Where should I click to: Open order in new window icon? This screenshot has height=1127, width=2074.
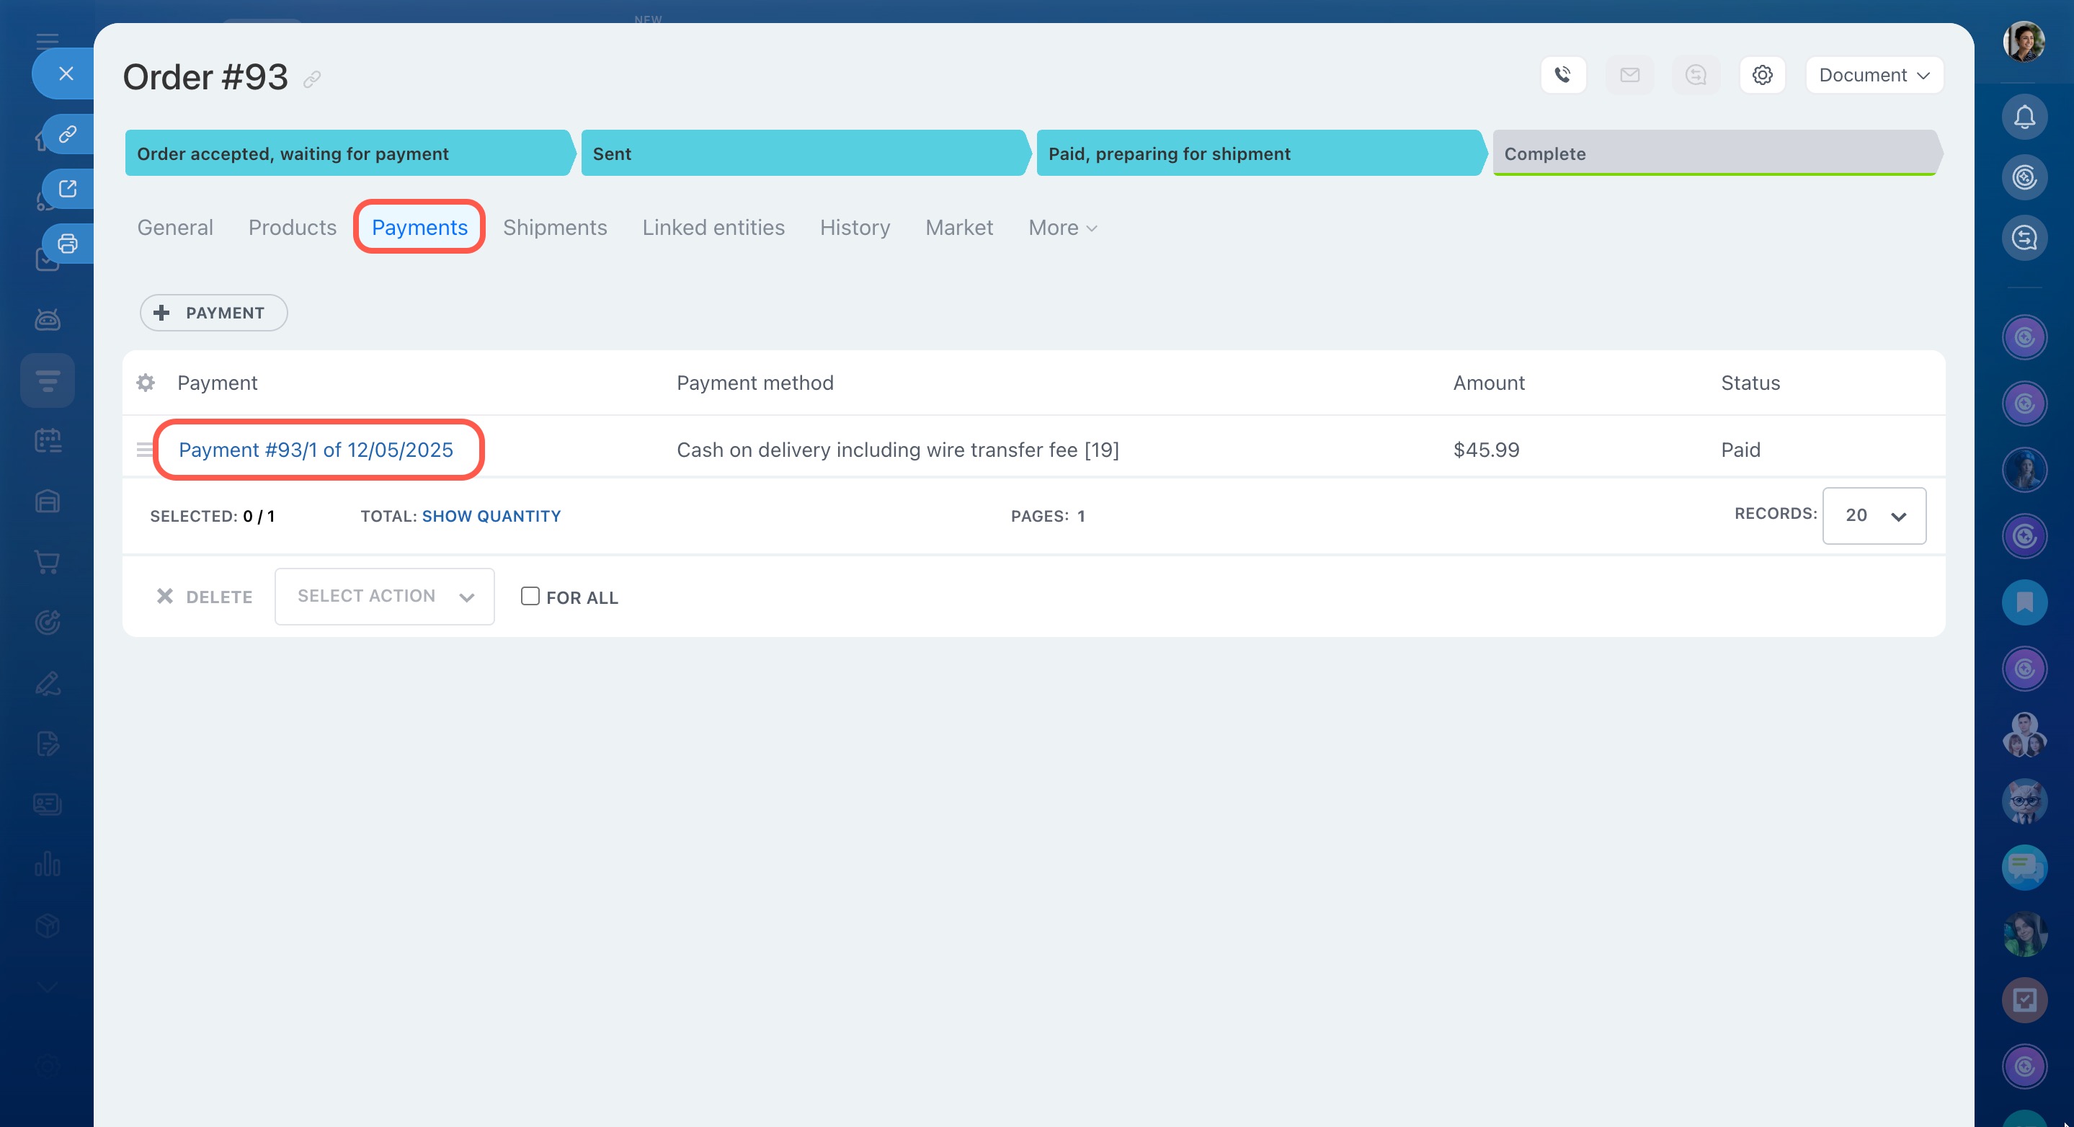click(68, 188)
